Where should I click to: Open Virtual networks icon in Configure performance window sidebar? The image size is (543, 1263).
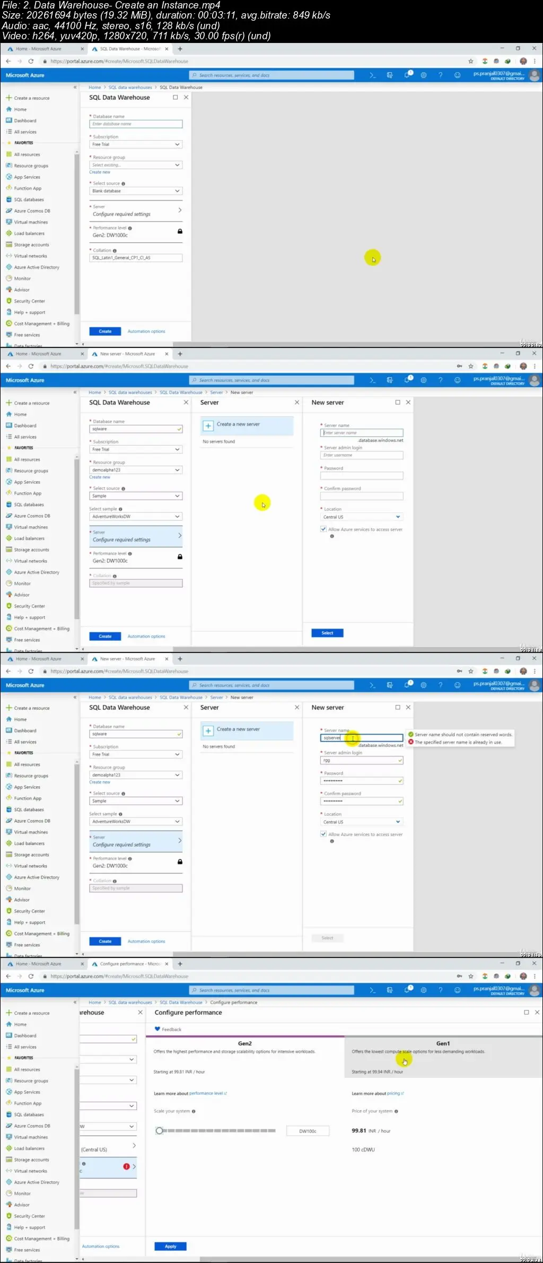9,1171
